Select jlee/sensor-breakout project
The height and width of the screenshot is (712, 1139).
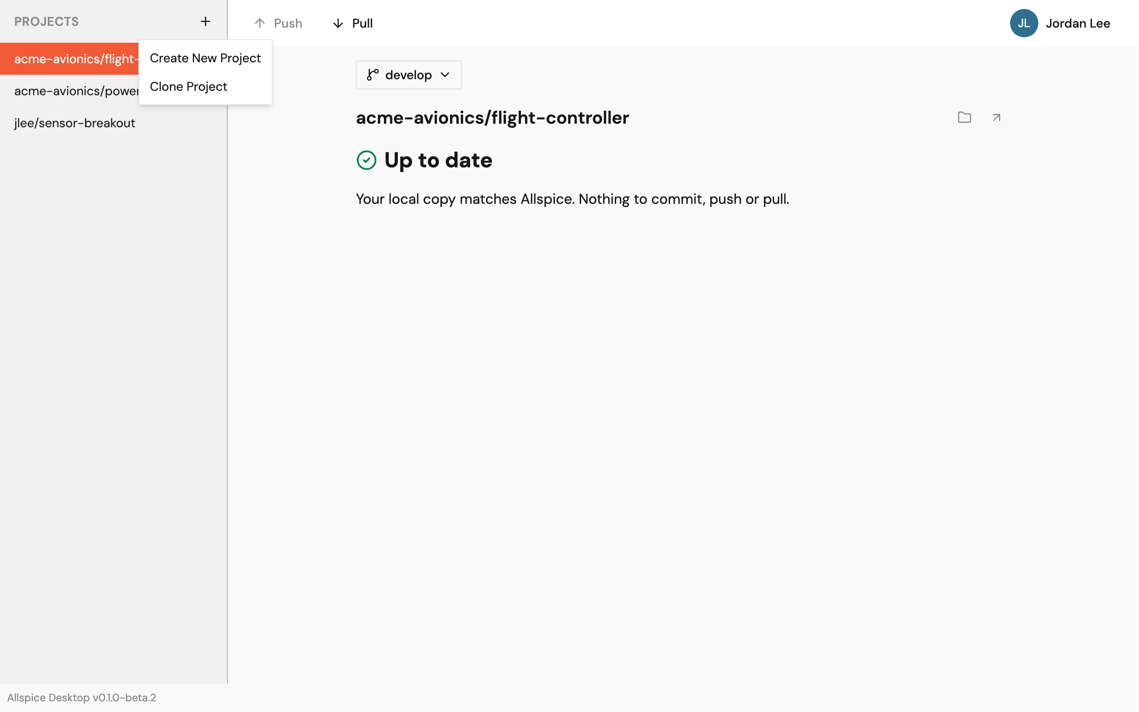click(113, 123)
